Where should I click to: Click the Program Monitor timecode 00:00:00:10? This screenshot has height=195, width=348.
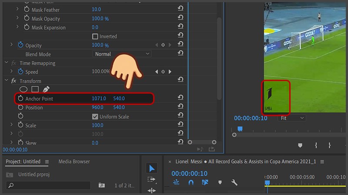[x=251, y=118]
